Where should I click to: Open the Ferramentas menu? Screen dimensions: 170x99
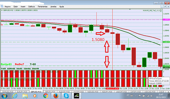click(x=42, y=6)
